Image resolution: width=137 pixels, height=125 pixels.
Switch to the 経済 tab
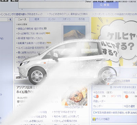pos(37,19)
